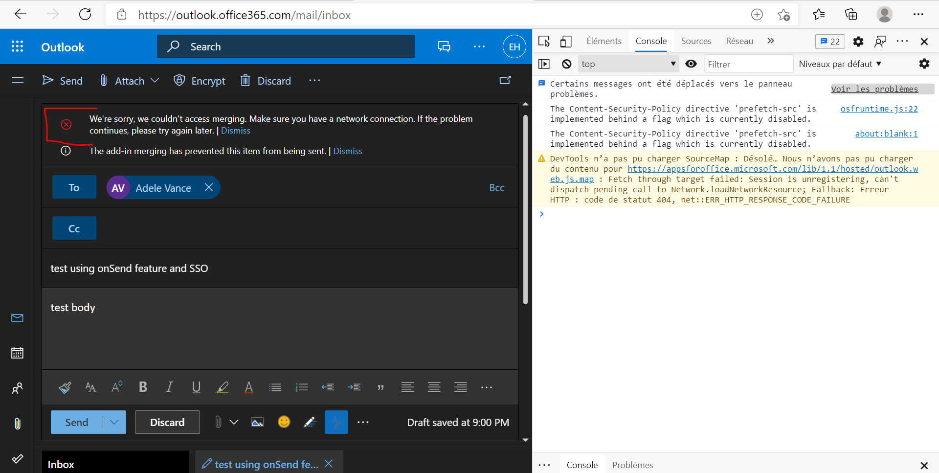Image resolution: width=939 pixels, height=473 pixels.
Task: Expand the Send options dropdown arrow
Action: [114, 422]
